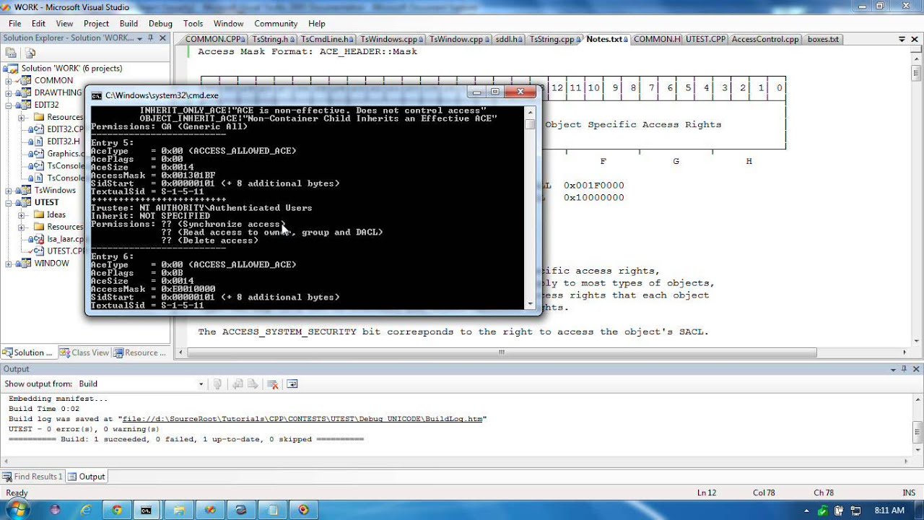Expand the COMMON project node

pyautogui.click(x=9, y=81)
